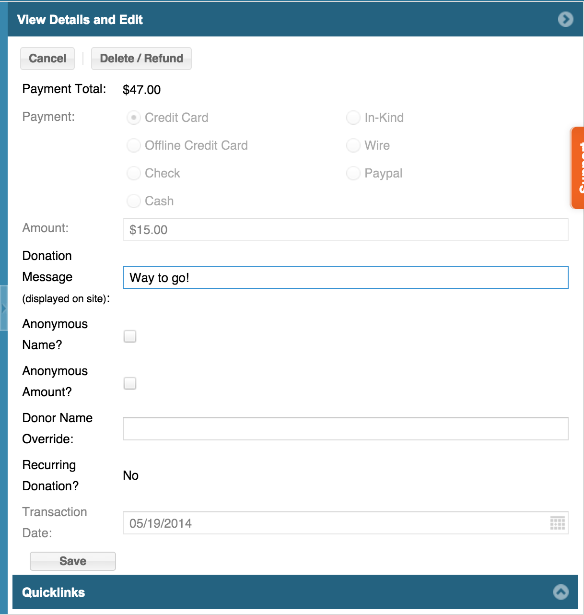Click the Donation Message input field
The width and height of the screenshot is (584, 615).
346,277
